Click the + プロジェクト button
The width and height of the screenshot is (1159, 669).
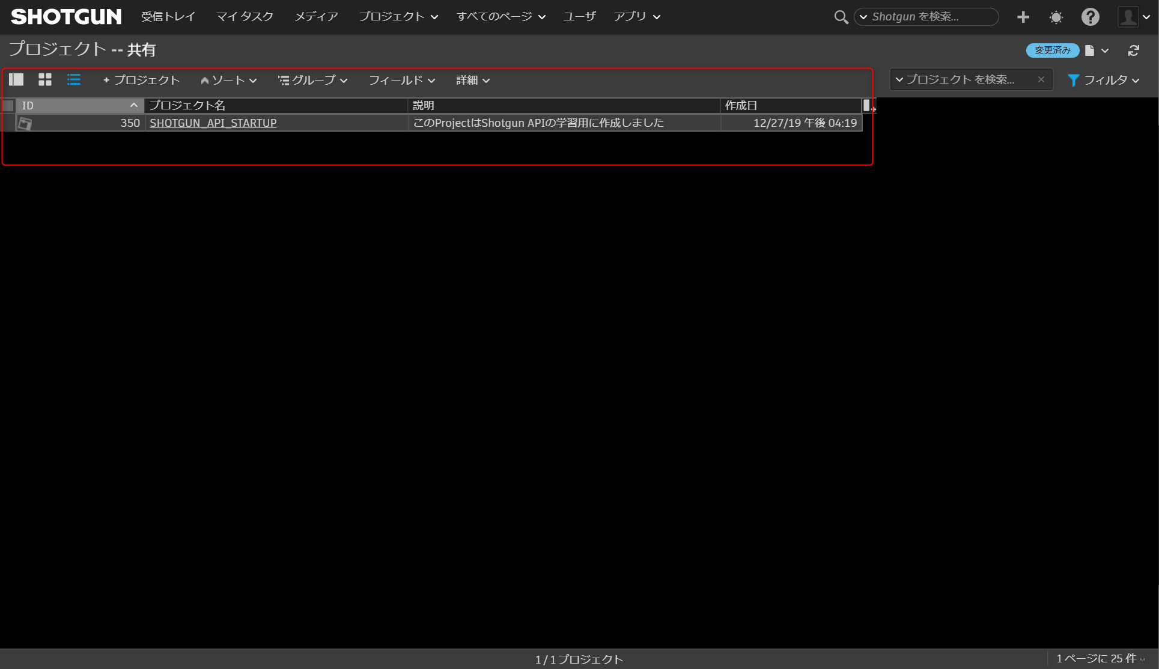pyautogui.click(x=141, y=80)
